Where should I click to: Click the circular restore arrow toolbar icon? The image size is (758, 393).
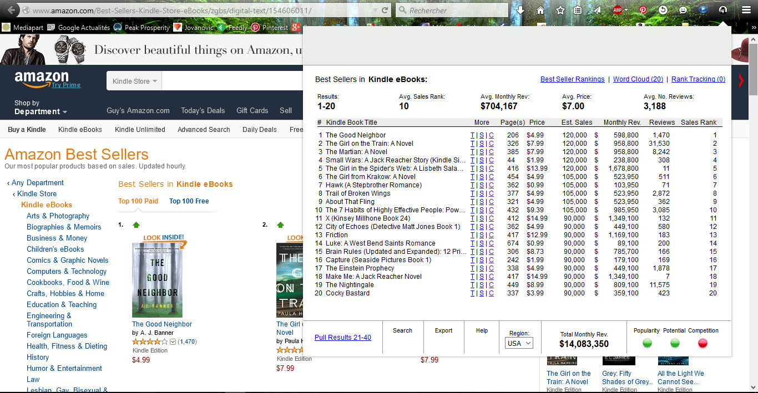(663, 10)
